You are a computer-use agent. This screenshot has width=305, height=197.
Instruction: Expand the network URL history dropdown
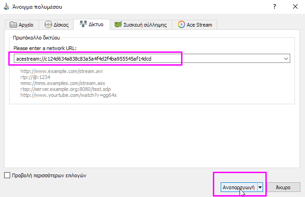286,58
